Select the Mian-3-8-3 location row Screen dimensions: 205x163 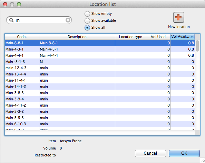[x=100, y=93]
